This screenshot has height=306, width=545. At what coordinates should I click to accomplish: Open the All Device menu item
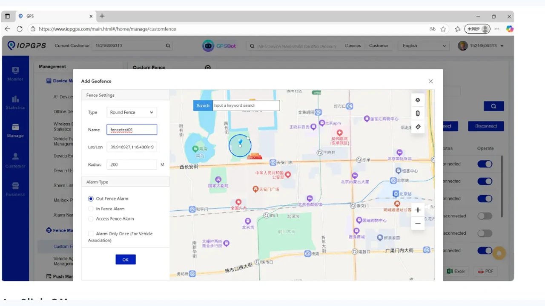(63, 97)
